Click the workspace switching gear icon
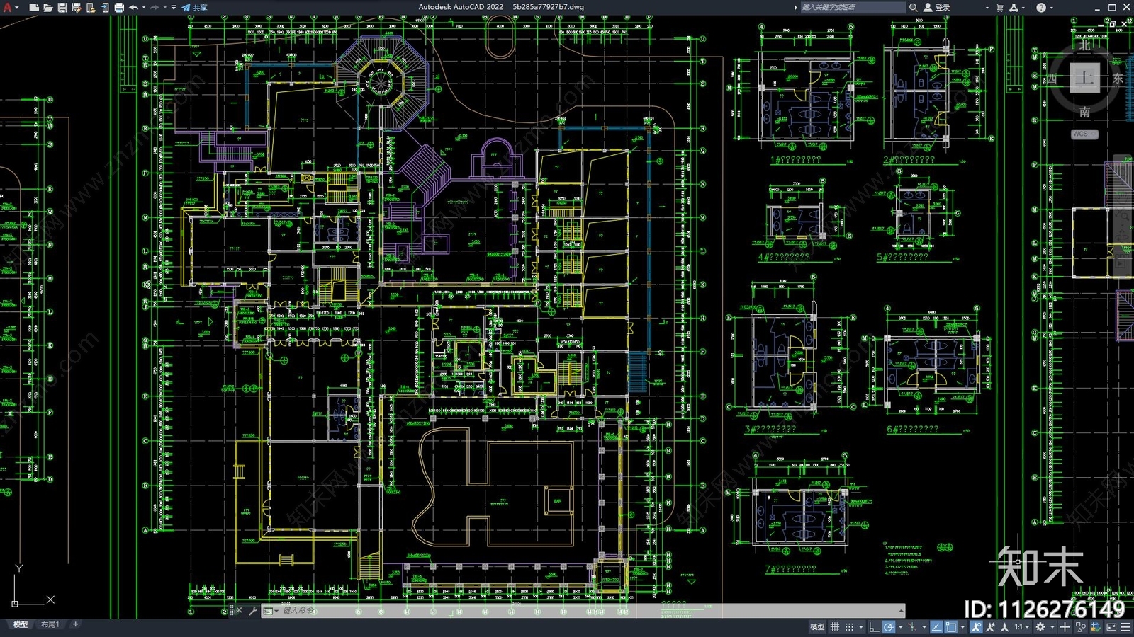The image size is (1134, 637). [x=1040, y=627]
